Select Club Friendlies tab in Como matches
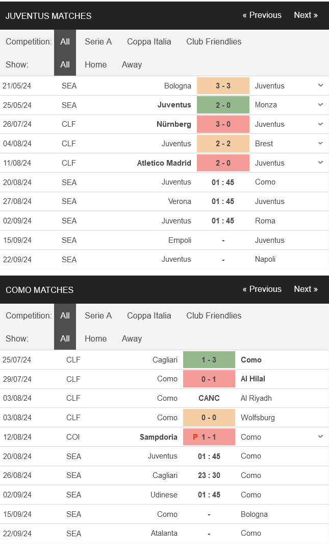The height and width of the screenshot is (547, 329). [x=214, y=315]
